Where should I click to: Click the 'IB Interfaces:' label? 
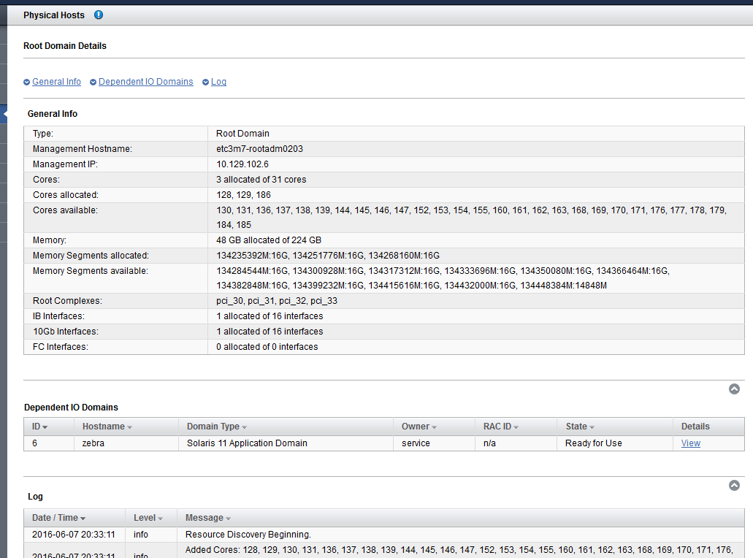click(58, 316)
